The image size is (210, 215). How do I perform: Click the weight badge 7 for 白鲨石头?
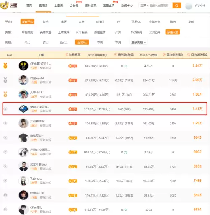click(x=73, y=138)
